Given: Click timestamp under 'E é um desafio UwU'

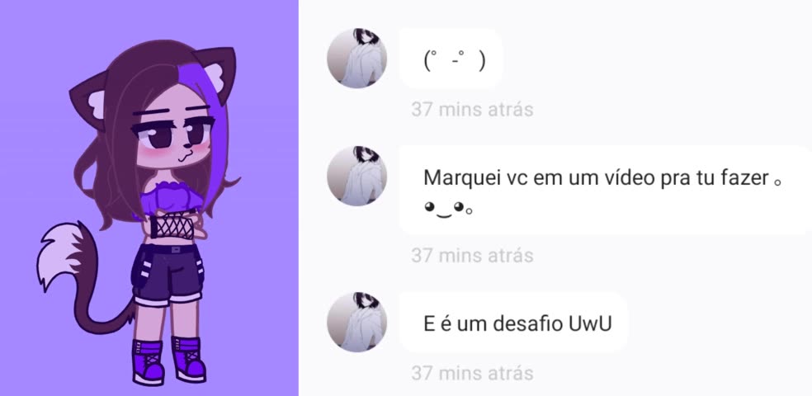Looking at the screenshot, I should coord(472,373).
